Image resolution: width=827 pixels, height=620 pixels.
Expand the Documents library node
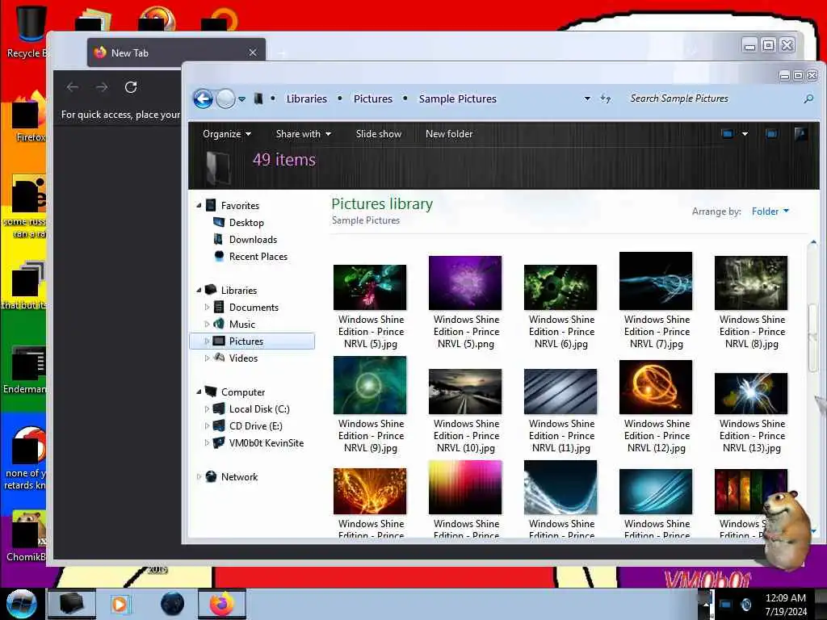point(207,307)
